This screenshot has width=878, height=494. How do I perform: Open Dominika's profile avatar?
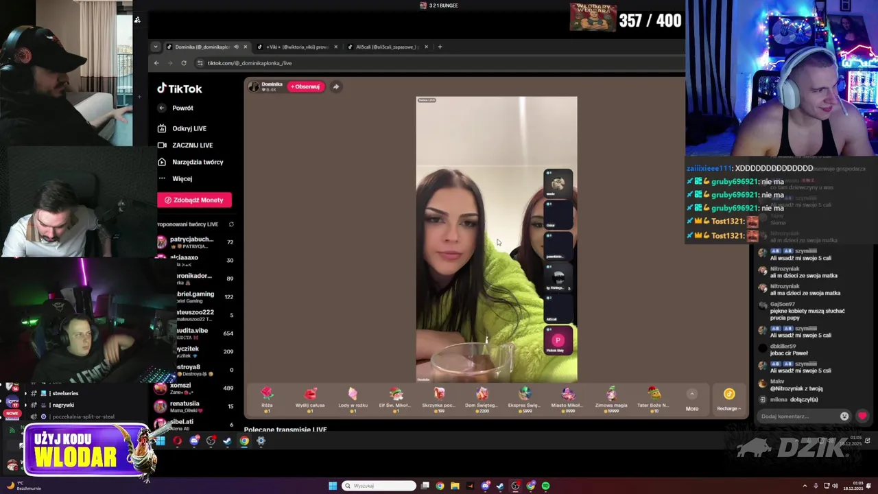coord(254,86)
